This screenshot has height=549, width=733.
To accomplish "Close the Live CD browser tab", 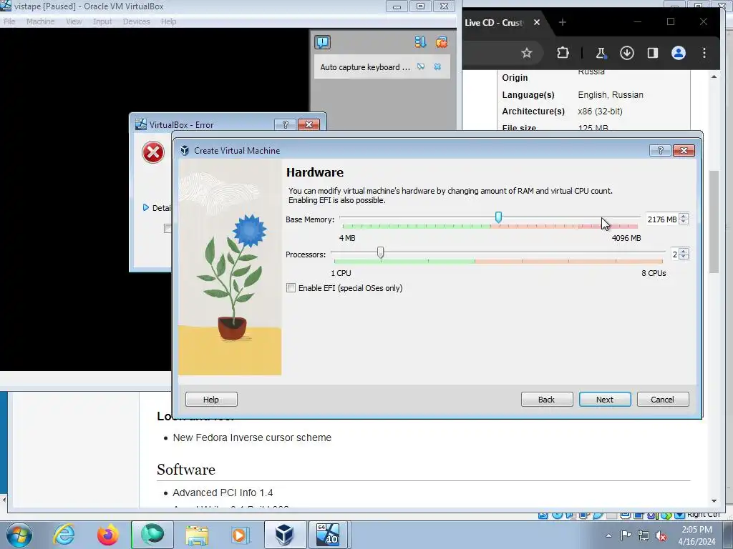I will pos(537,22).
